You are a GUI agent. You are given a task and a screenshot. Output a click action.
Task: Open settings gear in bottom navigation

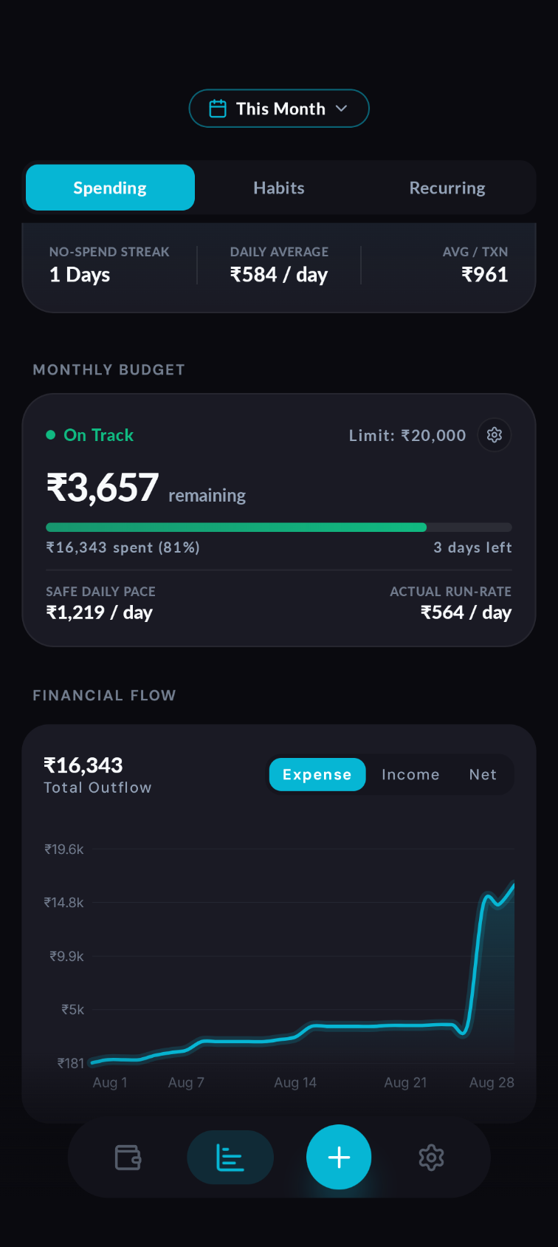pyautogui.click(x=431, y=1157)
